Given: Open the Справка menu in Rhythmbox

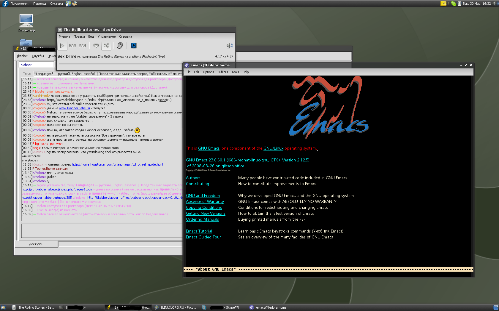Looking at the screenshot, I should 126,37.
